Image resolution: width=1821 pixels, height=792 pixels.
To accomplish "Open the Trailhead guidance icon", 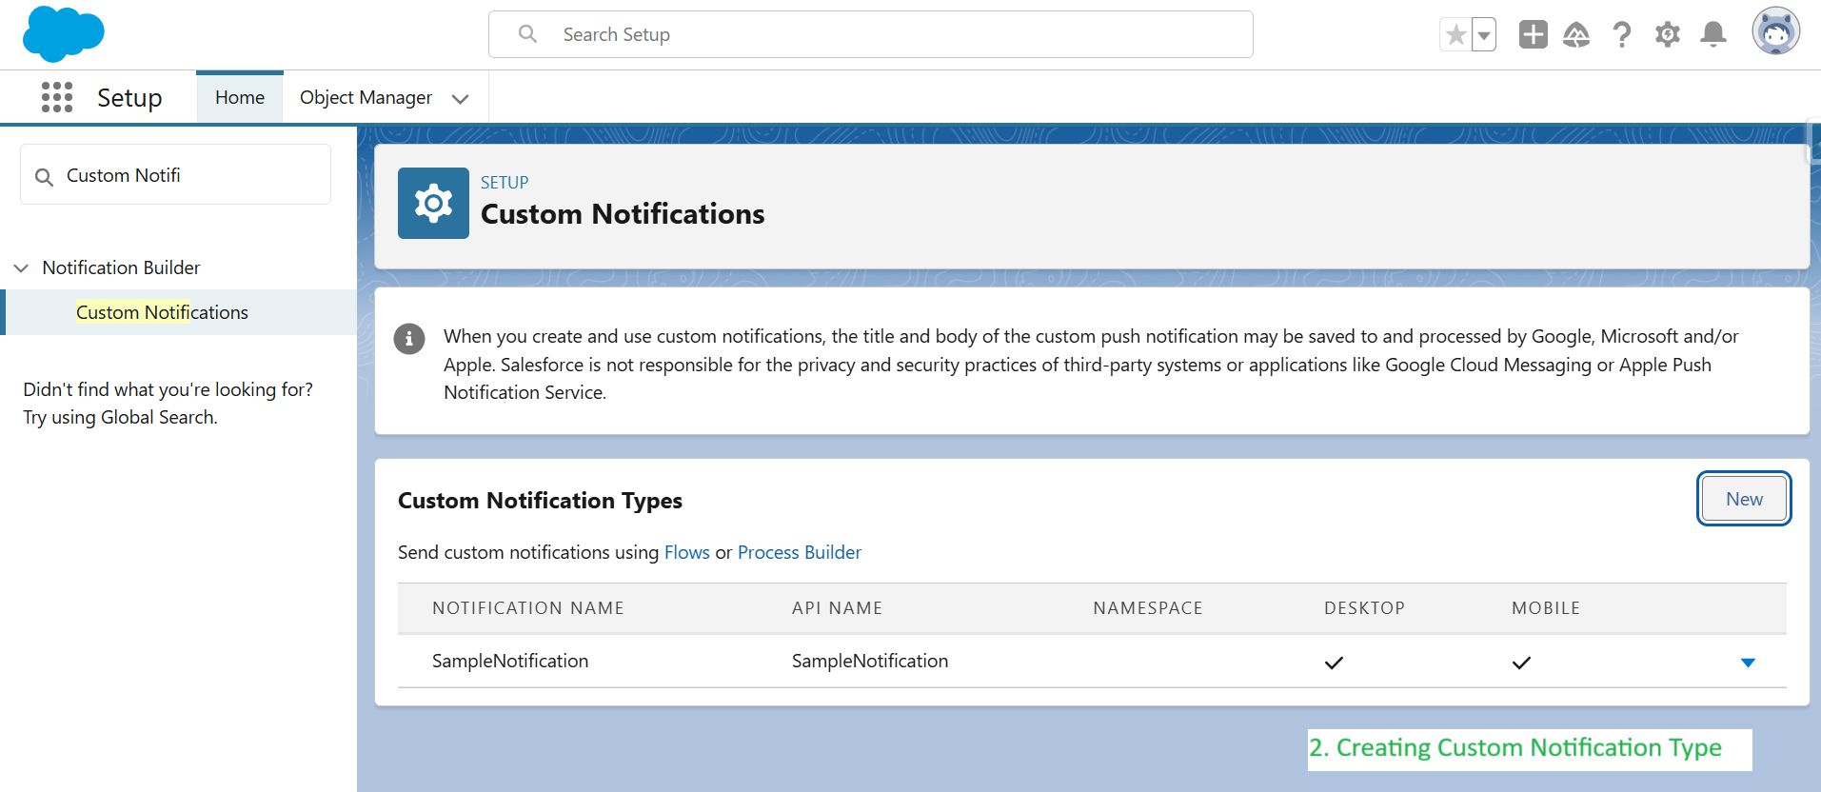I will (1576, 34).
